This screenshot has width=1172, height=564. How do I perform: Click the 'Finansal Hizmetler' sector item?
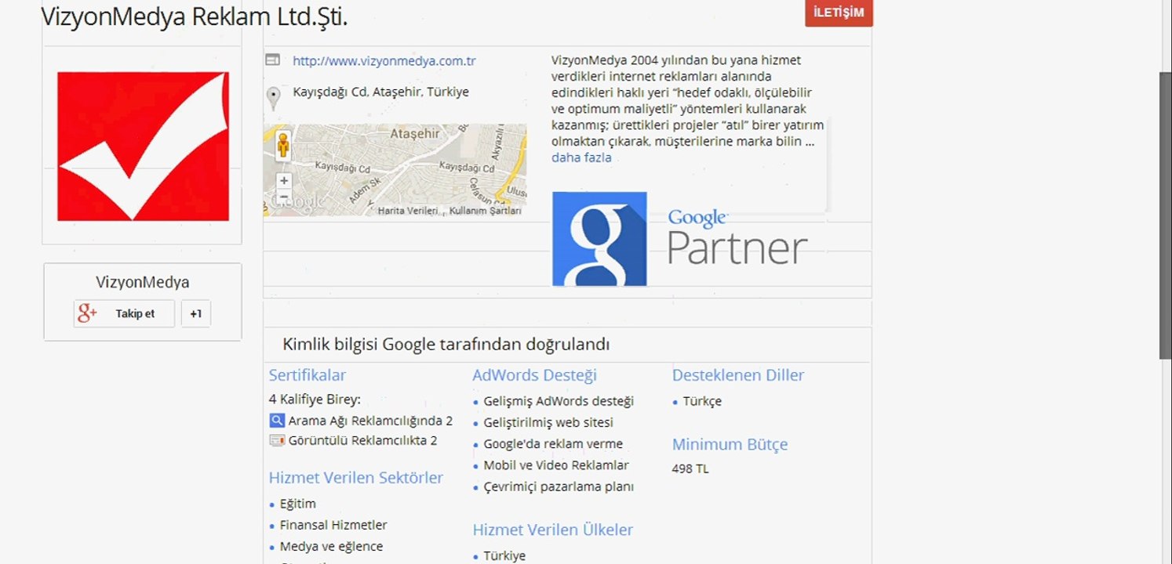[x=333, y=525]
